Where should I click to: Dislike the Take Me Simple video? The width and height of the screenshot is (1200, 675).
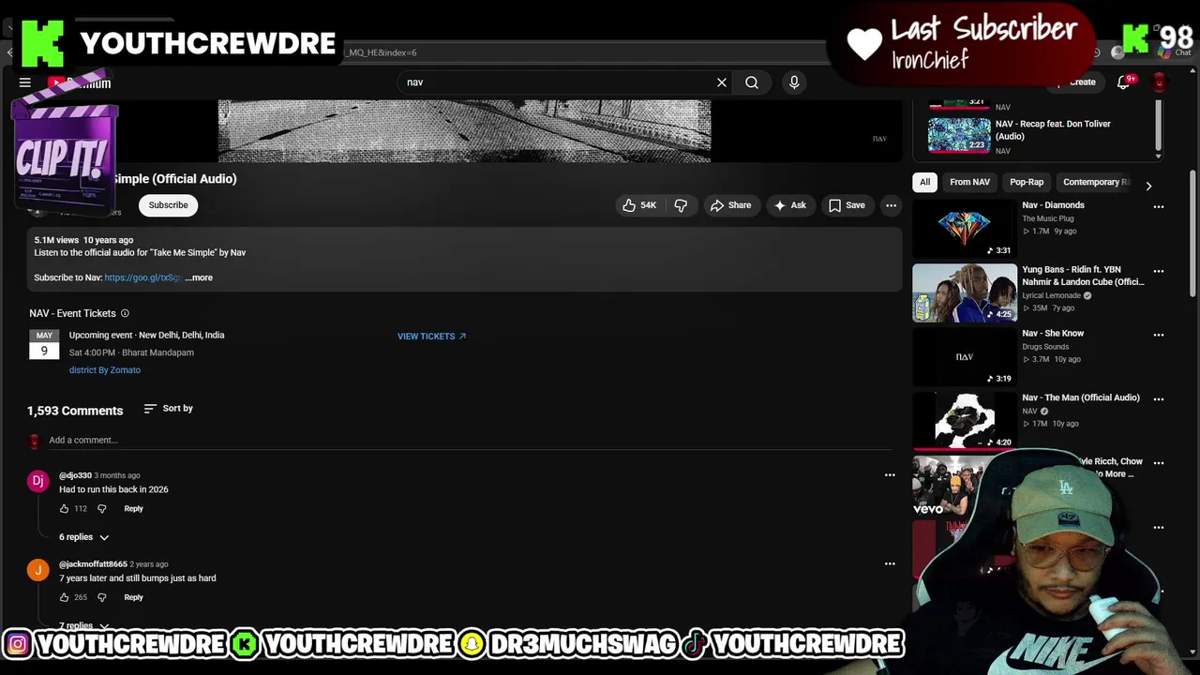681,205
